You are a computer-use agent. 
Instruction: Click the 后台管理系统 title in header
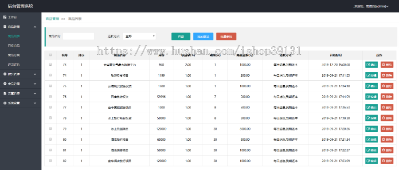20,6
